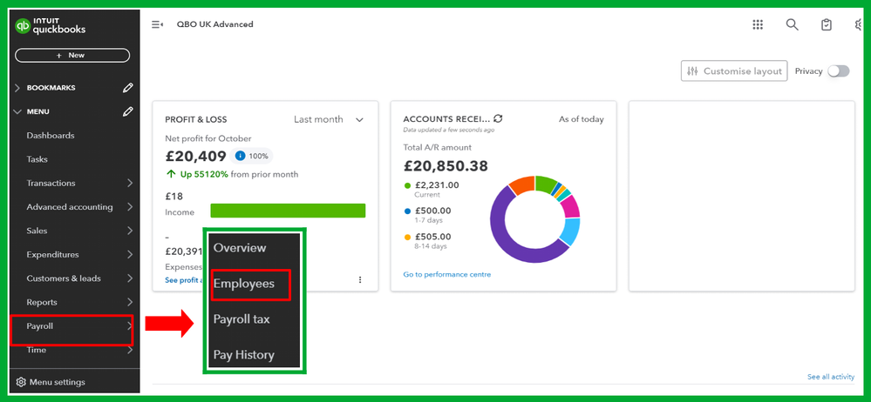Select Employees in the Payroll submenu
The width and height of the screenshot is (871, 402).
coord(244,284)
